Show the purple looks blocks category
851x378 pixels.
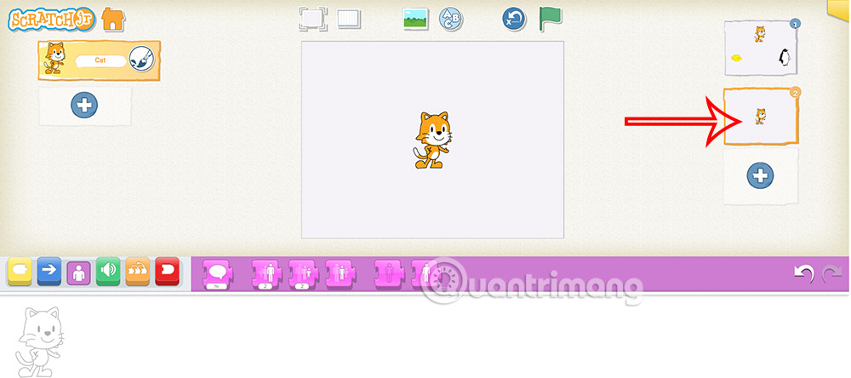tap(78, 273)
